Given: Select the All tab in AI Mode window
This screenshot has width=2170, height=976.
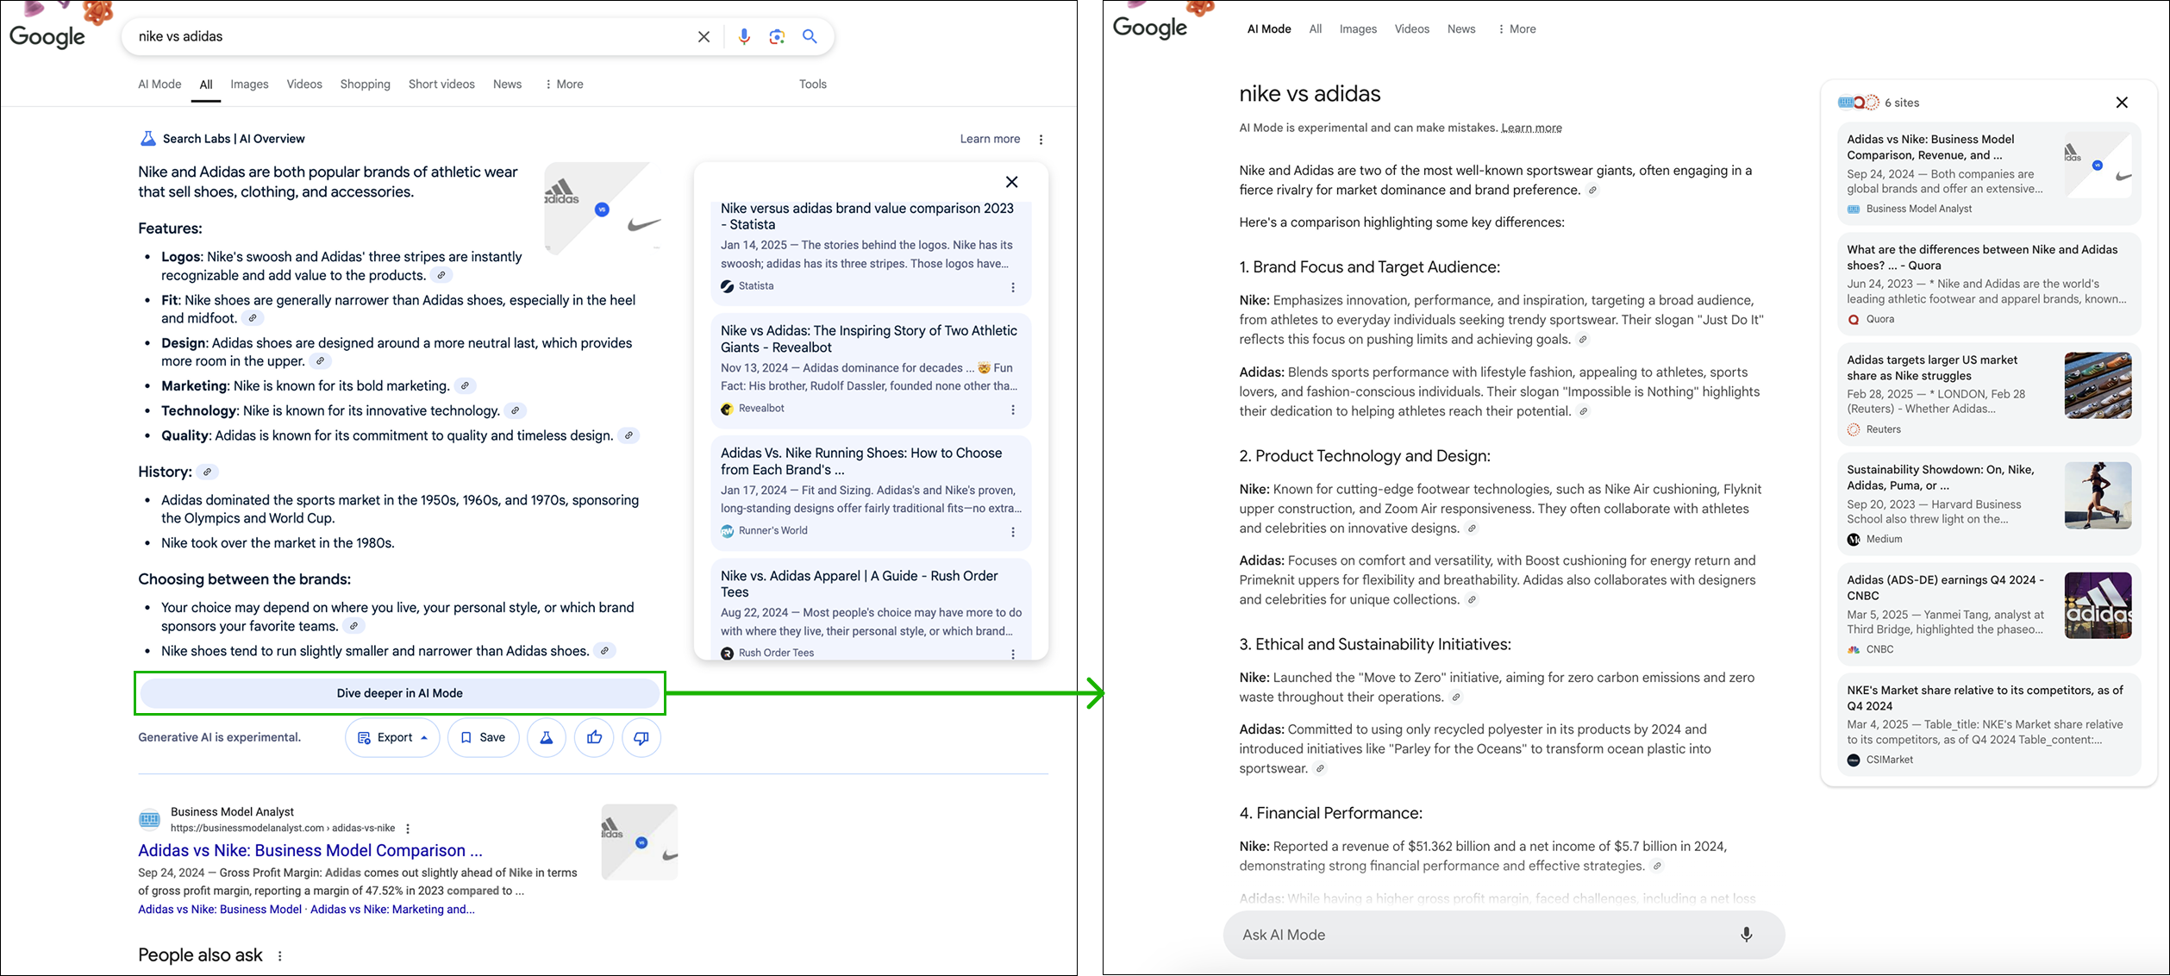Looking at the screenshot, I should 1315,28.
